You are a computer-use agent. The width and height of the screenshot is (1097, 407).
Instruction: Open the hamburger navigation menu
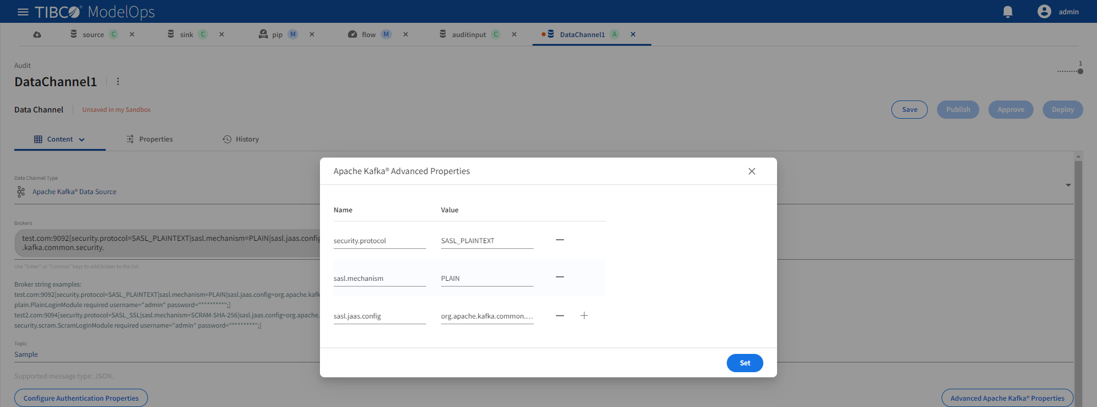coord(23,12)
